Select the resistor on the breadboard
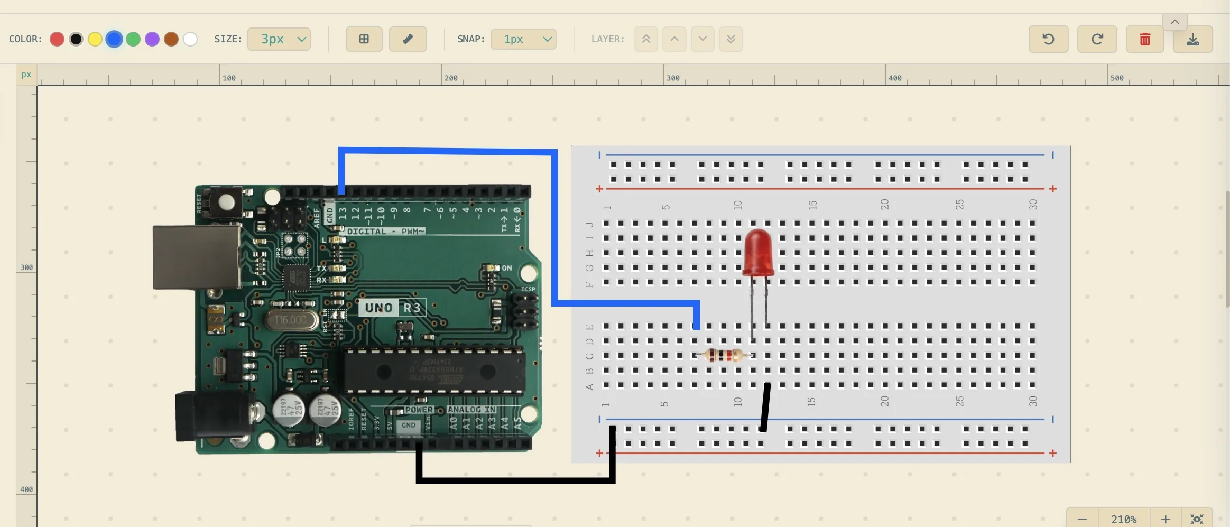Viewport: 1230px width, 527px height. click(x=724, y=355)
